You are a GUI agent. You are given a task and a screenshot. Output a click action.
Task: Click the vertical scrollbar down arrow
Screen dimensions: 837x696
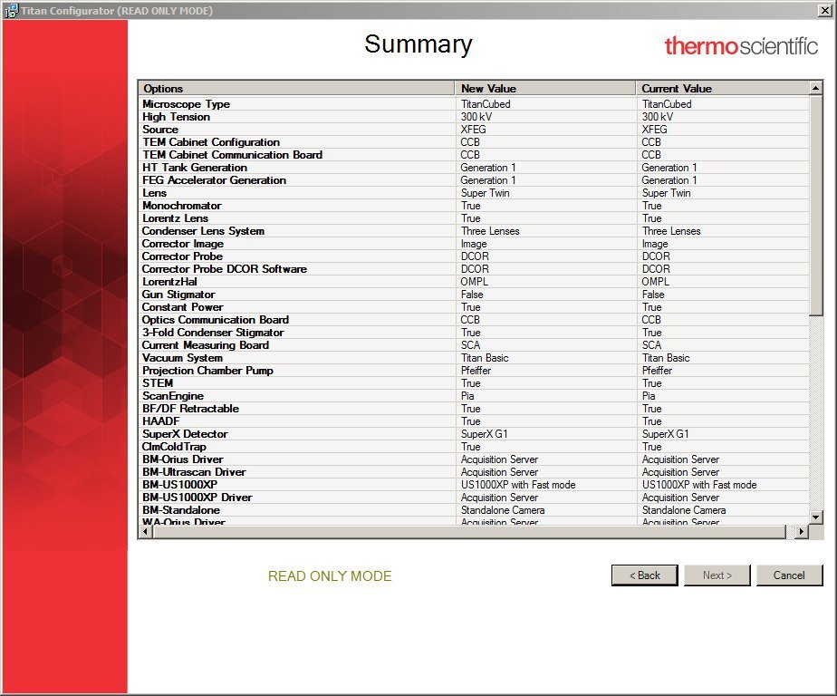tap(815, 517)
